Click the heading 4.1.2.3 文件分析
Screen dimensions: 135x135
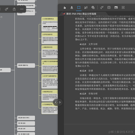(89, 44)
